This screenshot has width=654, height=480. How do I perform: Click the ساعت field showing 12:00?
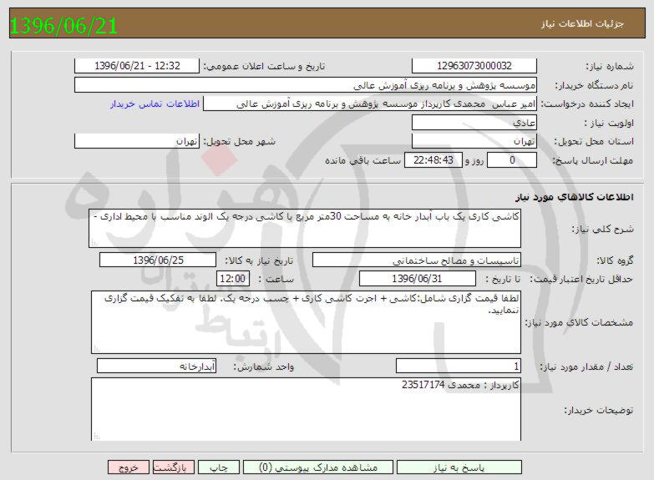(233, 279)
